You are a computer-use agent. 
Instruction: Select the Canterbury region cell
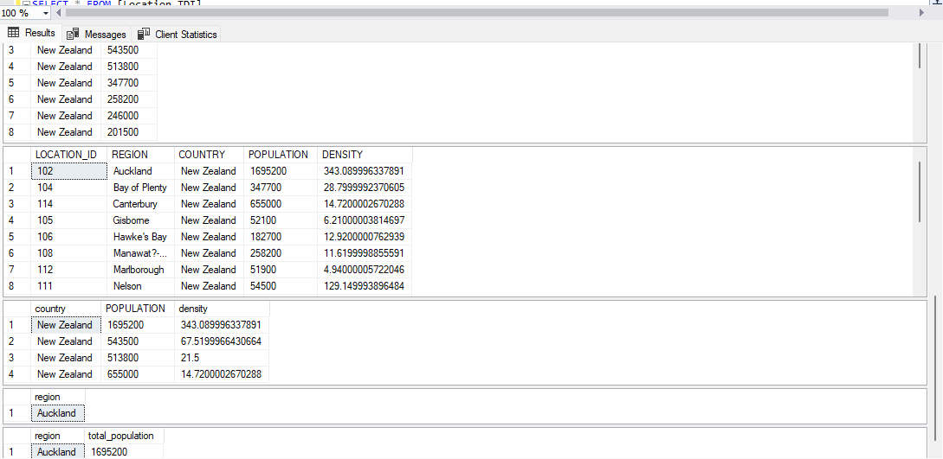[141, 204]
